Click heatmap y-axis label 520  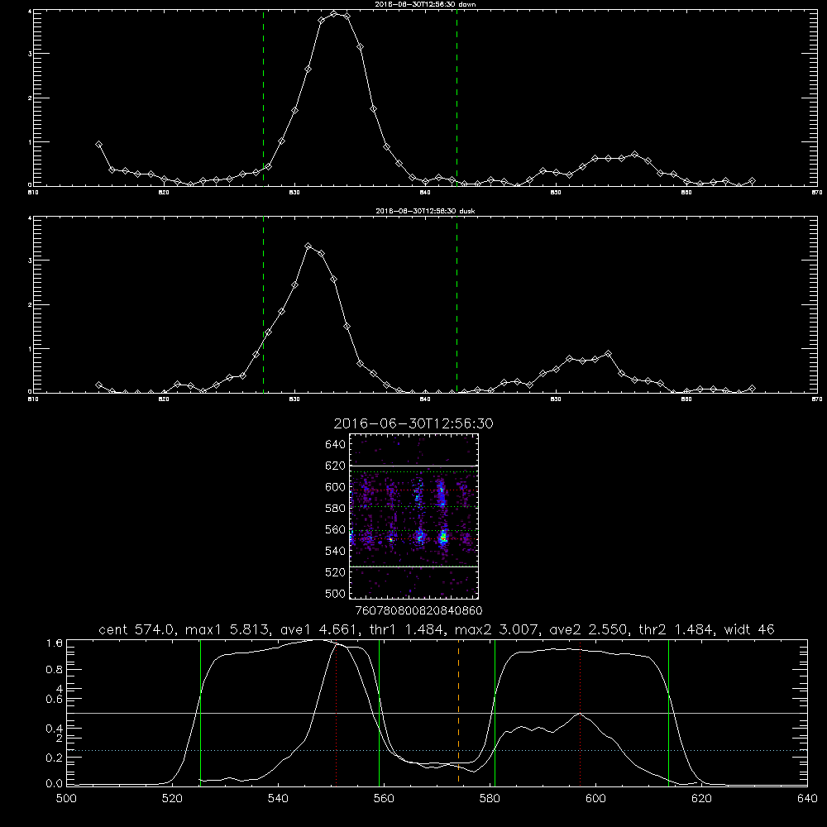336,572
